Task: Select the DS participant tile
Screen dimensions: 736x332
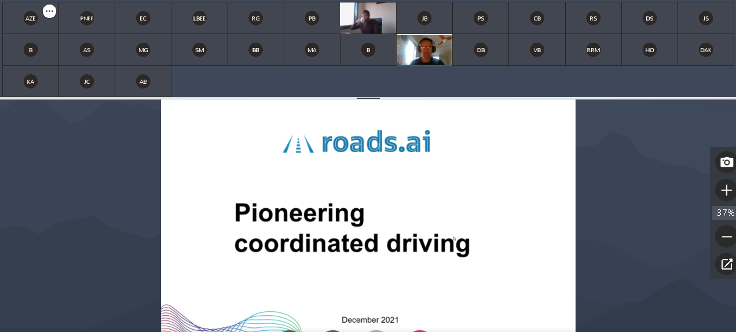Action: [x=649, y=18]
